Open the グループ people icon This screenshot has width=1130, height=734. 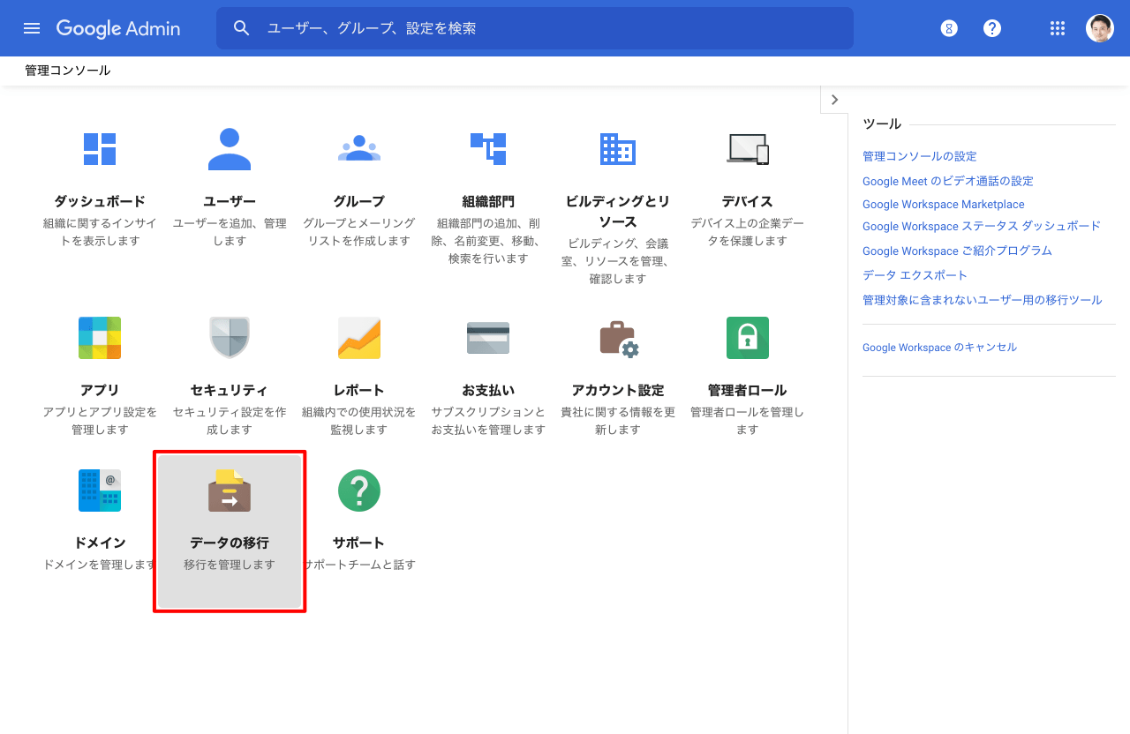[x=359, y=148]
